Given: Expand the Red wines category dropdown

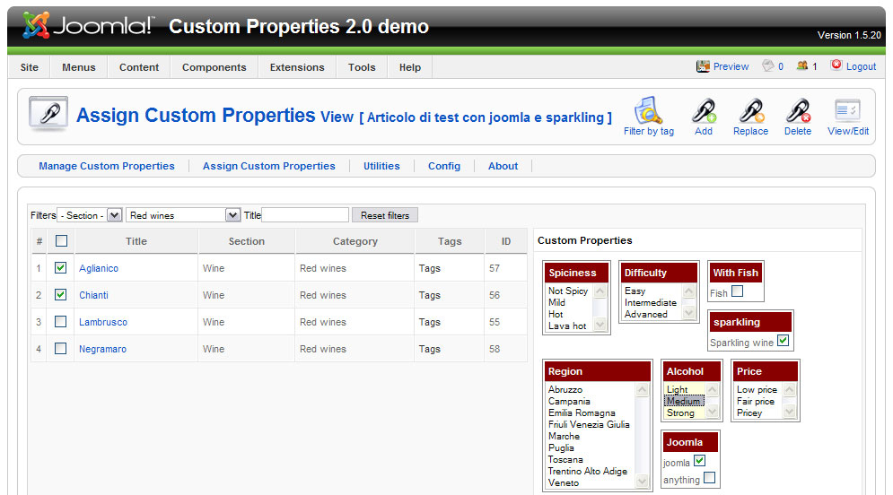Looking at the screenshot, I should tap(183, 215).
